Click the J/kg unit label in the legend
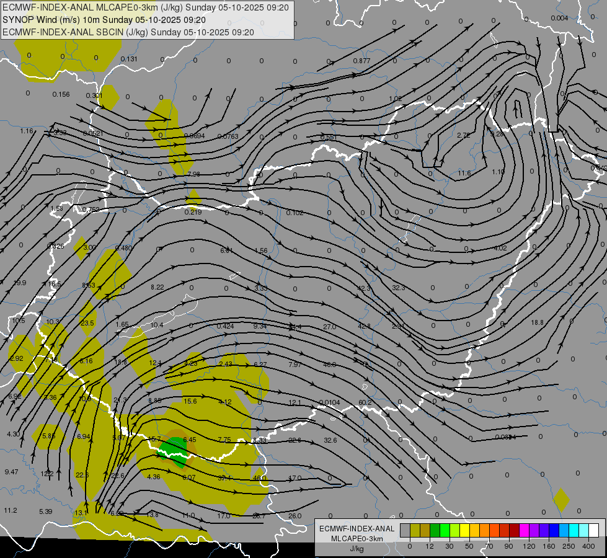 click(x=357, y=549)
